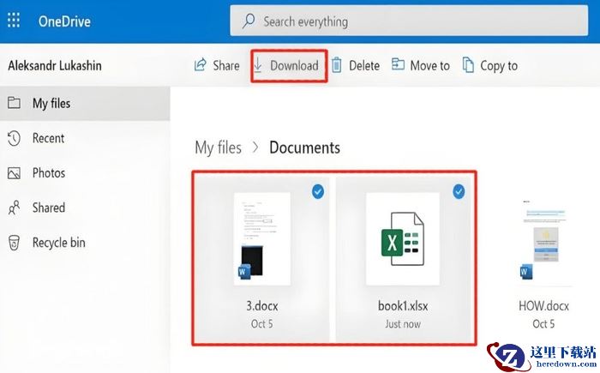Open My files in the sidebar
600x373 pixels.
tap(85, 104)
